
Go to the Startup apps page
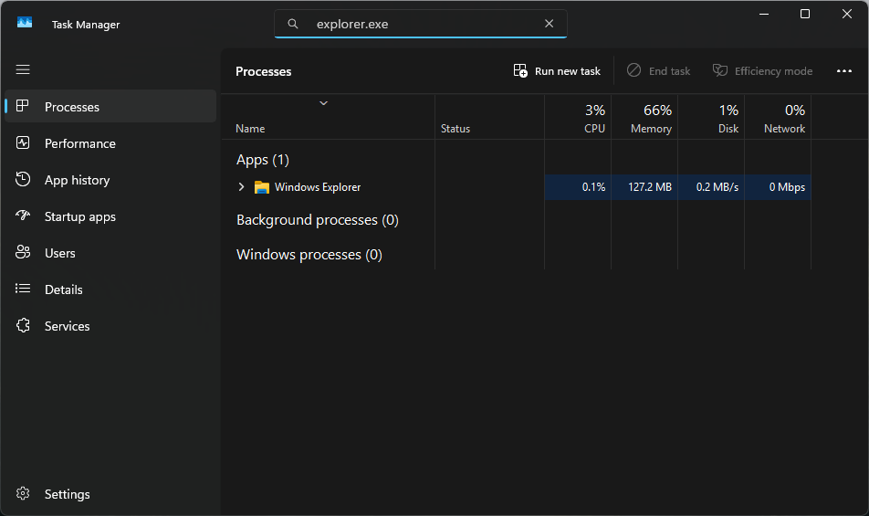click(79, 216)
